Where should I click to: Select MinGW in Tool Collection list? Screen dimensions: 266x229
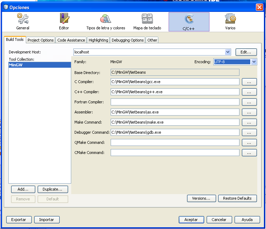[40, 65]
